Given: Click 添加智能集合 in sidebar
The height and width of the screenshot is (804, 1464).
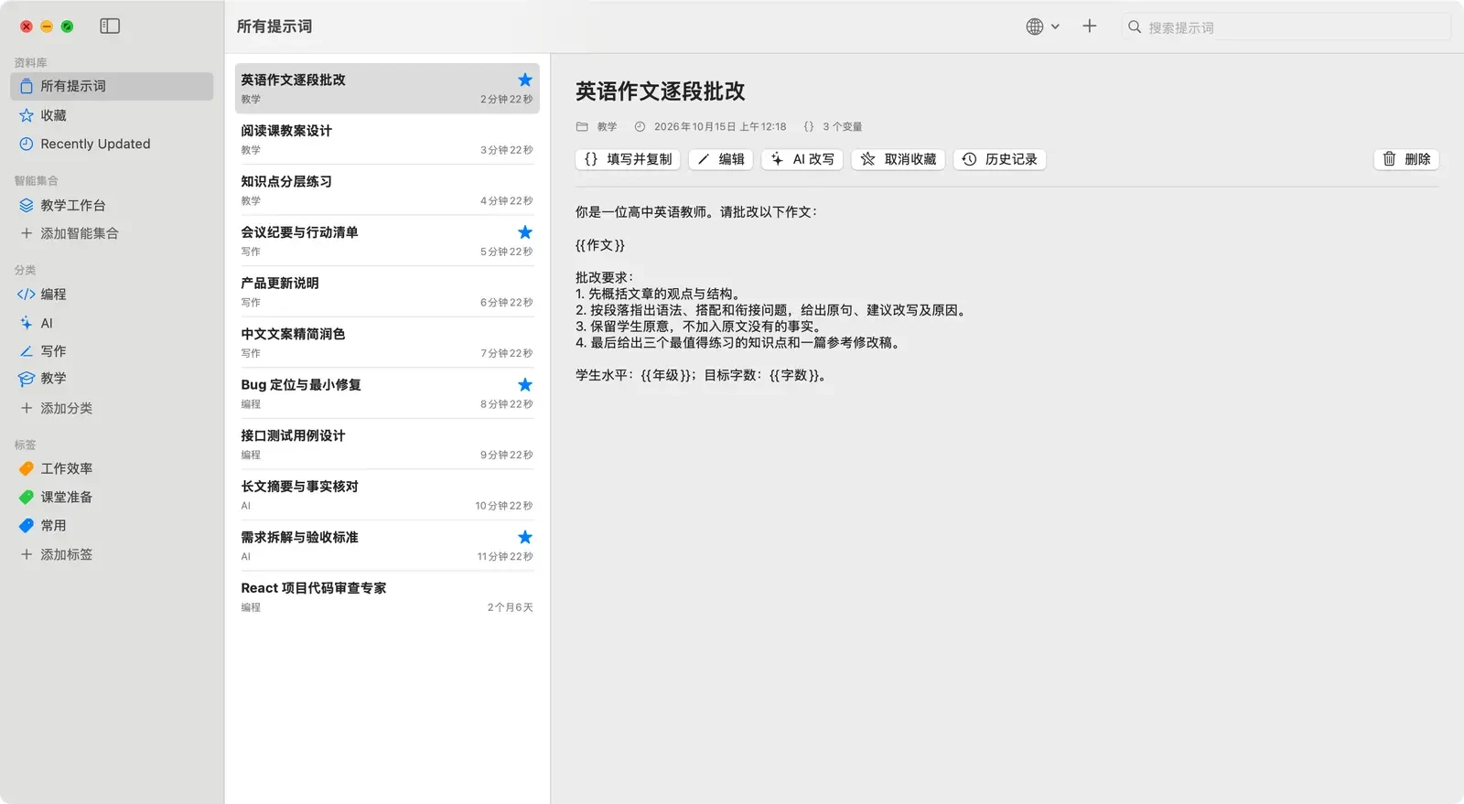Looking at the screenshot, I should pyautogui.click(x=112, y=233).
